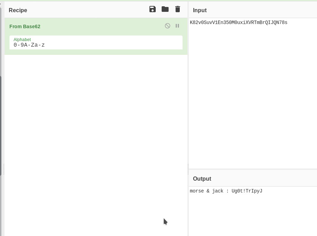The width and height of the screenshot is (317, 236).
Task: Clear the recipe with the trash icon
Action: click(x=178, y=9)
